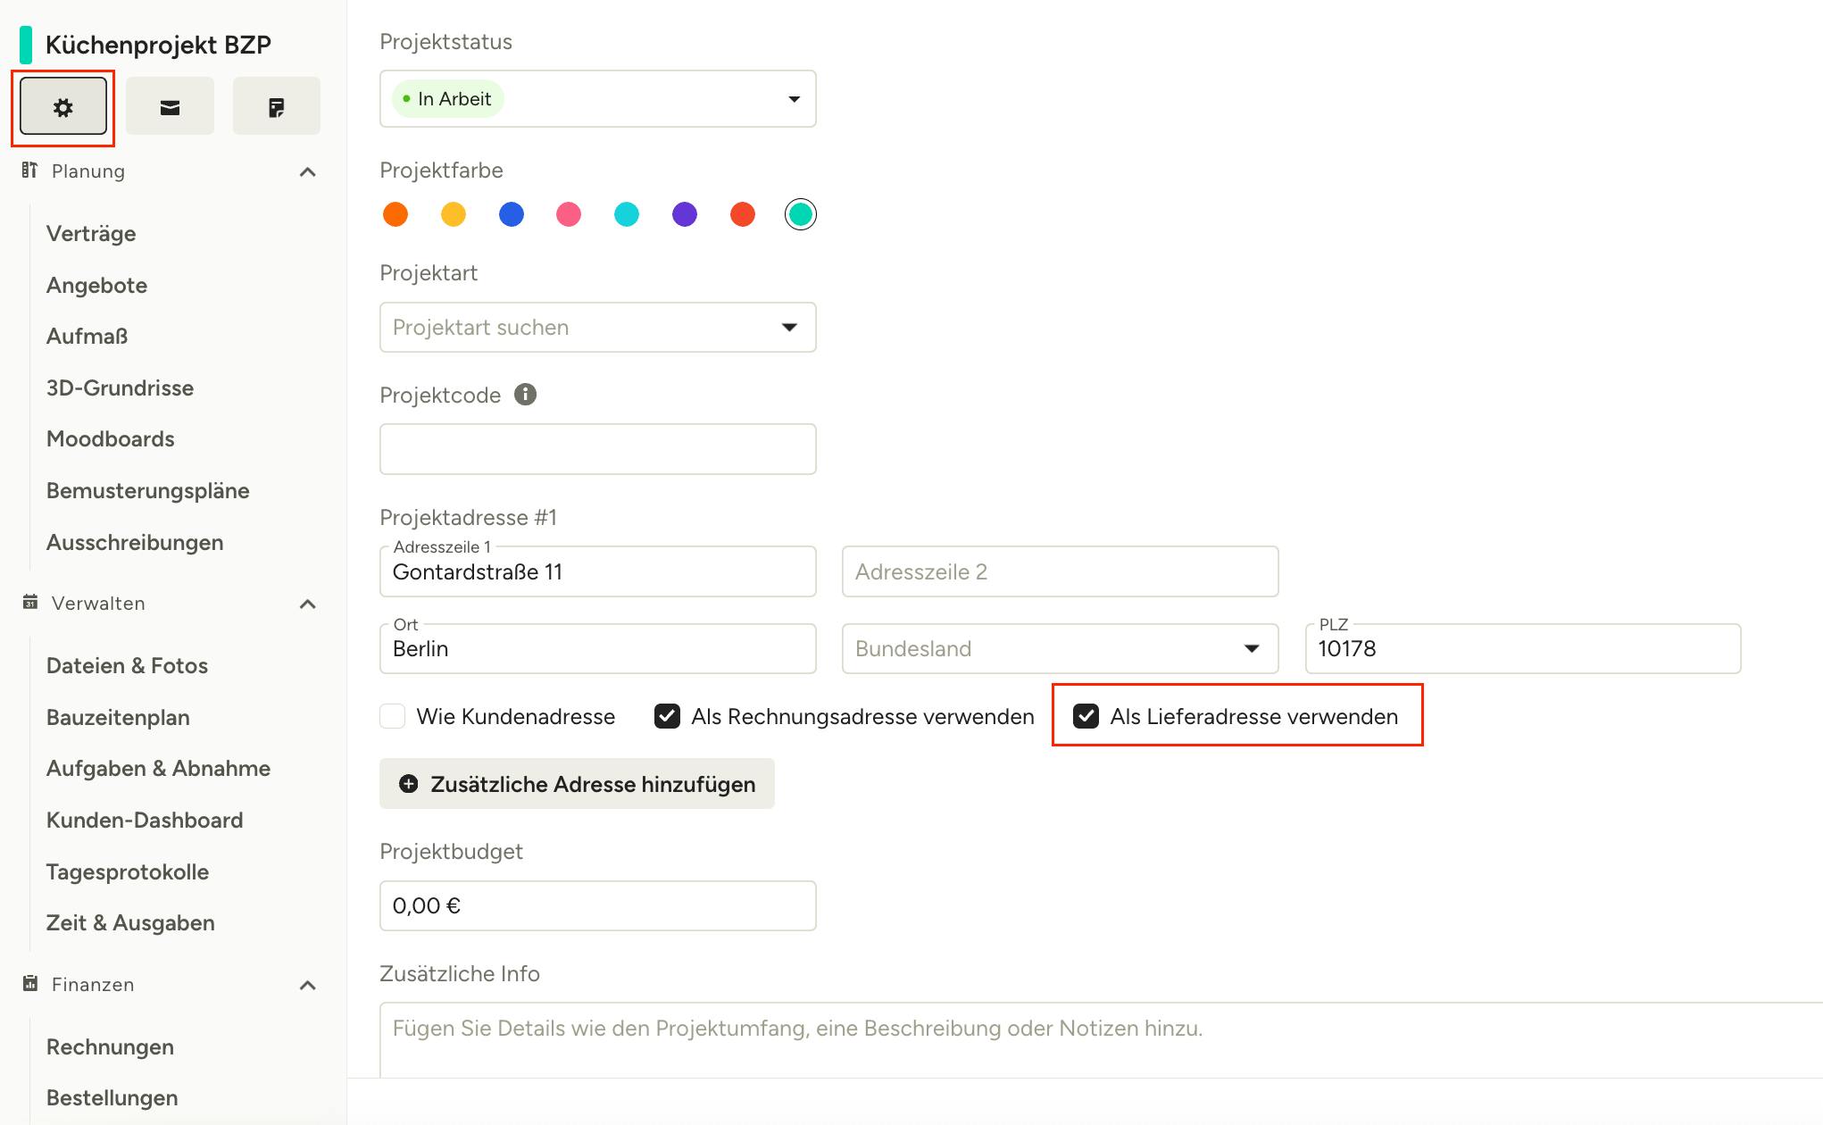Collapse the Planung section chevron

(x=308, y=171)
